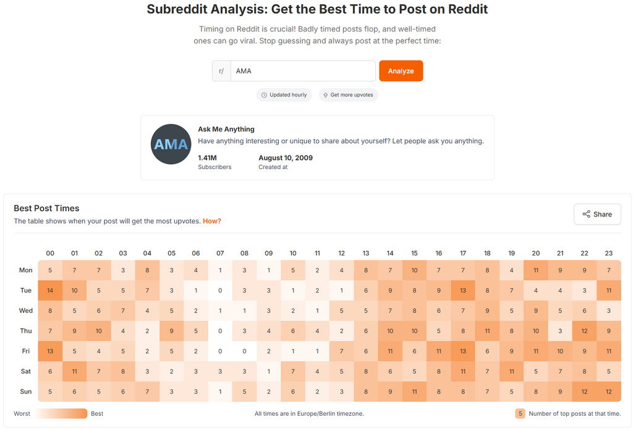Image resolution: width=633 pixels, height=430 pixels.
Task: Select the Friday 17 cell showing 13
Action: [463, 351]
